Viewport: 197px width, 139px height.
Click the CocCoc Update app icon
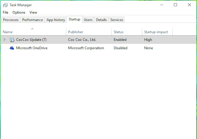(x=12, y=40)
